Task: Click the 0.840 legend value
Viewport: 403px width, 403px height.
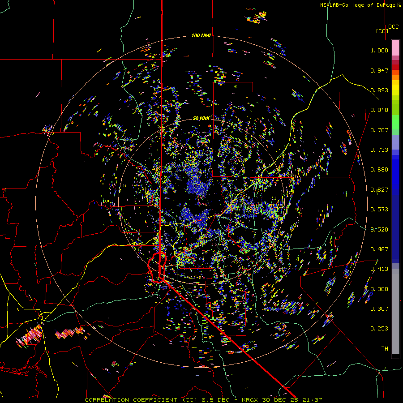Action: 379,110
